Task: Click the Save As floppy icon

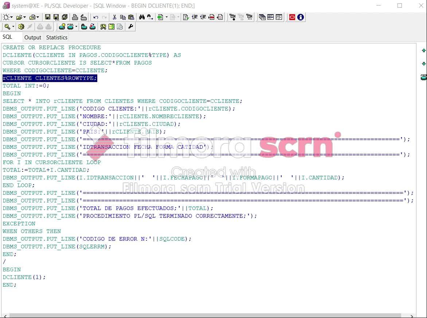Action: [x=56, y=17]
